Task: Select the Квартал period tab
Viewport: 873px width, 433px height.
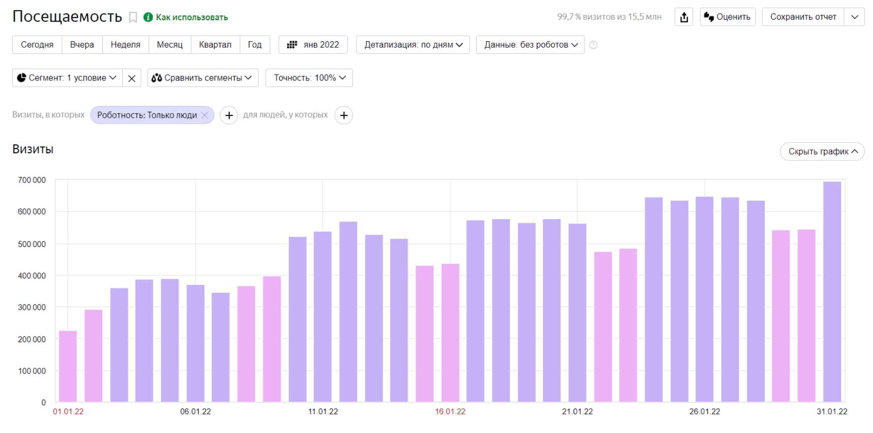Action: coord(215,45)
